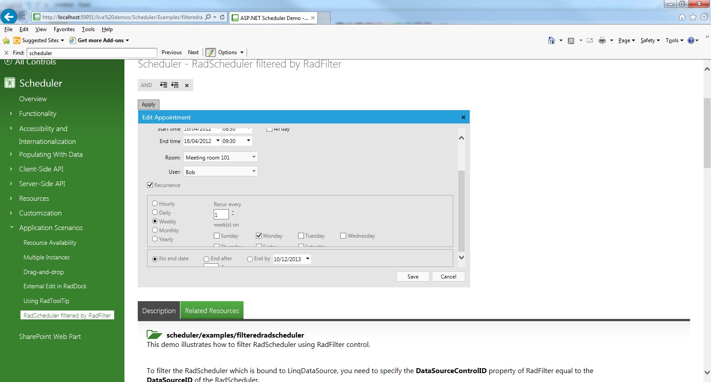Go back using the browser Back arrow
Screen dimensions: 711x382
8,17
